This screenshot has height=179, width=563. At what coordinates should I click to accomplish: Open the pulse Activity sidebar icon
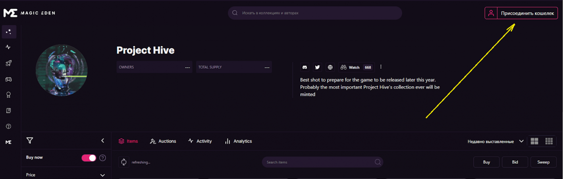(x=8, y=47)
